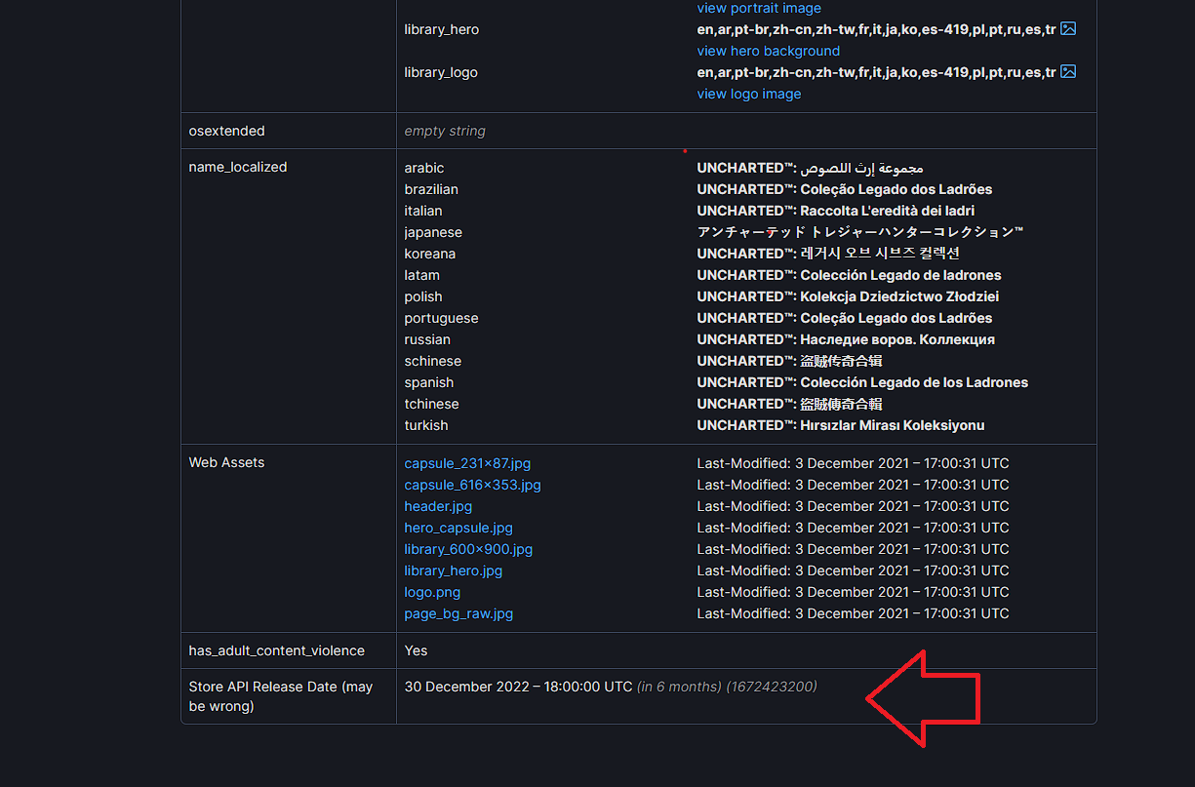Click the spanish language row label
Screen dimensions: 1195x787
tap(429, 382)
